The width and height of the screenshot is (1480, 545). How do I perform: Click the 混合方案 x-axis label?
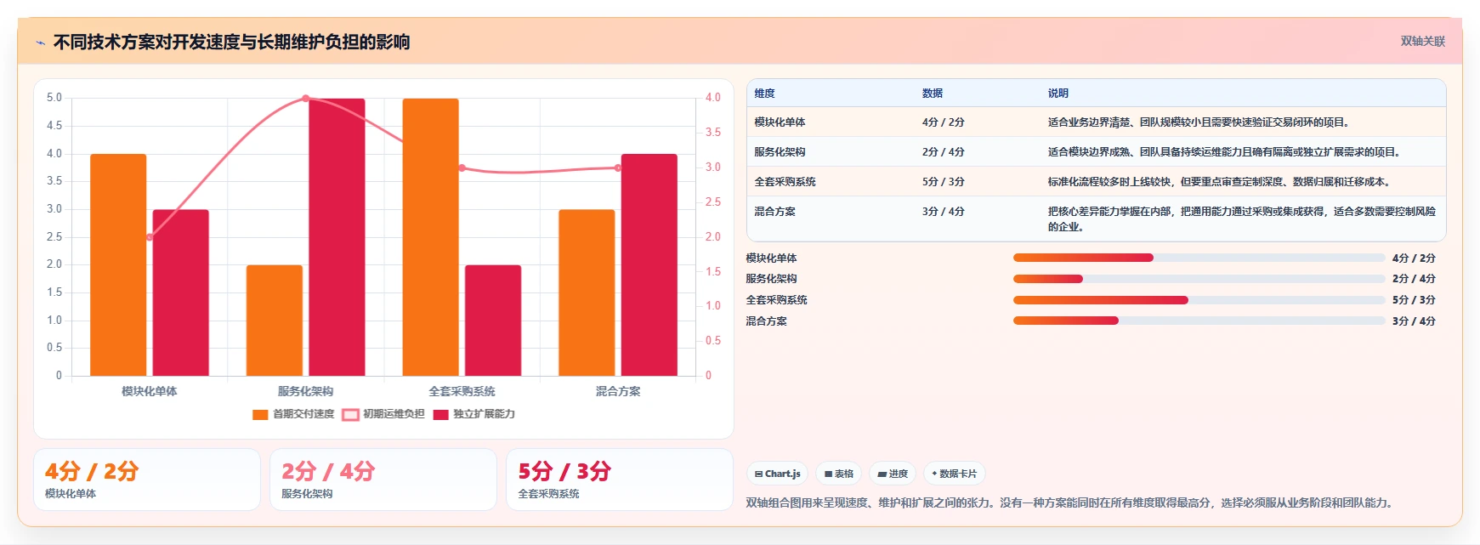point(618,391)
